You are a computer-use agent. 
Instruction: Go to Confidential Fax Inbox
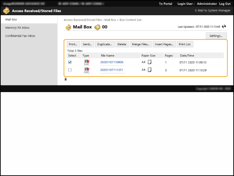click(20, 36)
